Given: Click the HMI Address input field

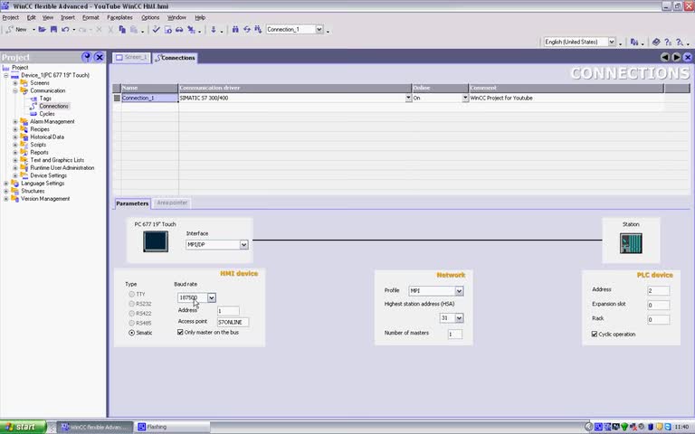Looking at the screenshot, I should pyautogui.click(x=228, y=311).
